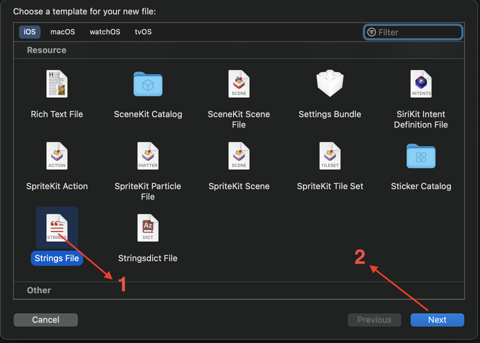Image resolution: width=480 pixels, height=343 pixels.
Task: Click the "SiriKit Intent Definition File" label
Action: pyautogui.click(x=421, y=119)
